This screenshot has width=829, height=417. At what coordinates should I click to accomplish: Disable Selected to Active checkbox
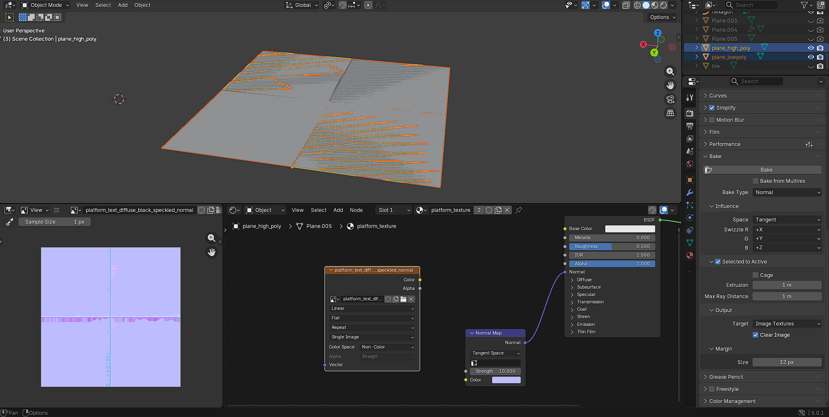coord(718,262)
